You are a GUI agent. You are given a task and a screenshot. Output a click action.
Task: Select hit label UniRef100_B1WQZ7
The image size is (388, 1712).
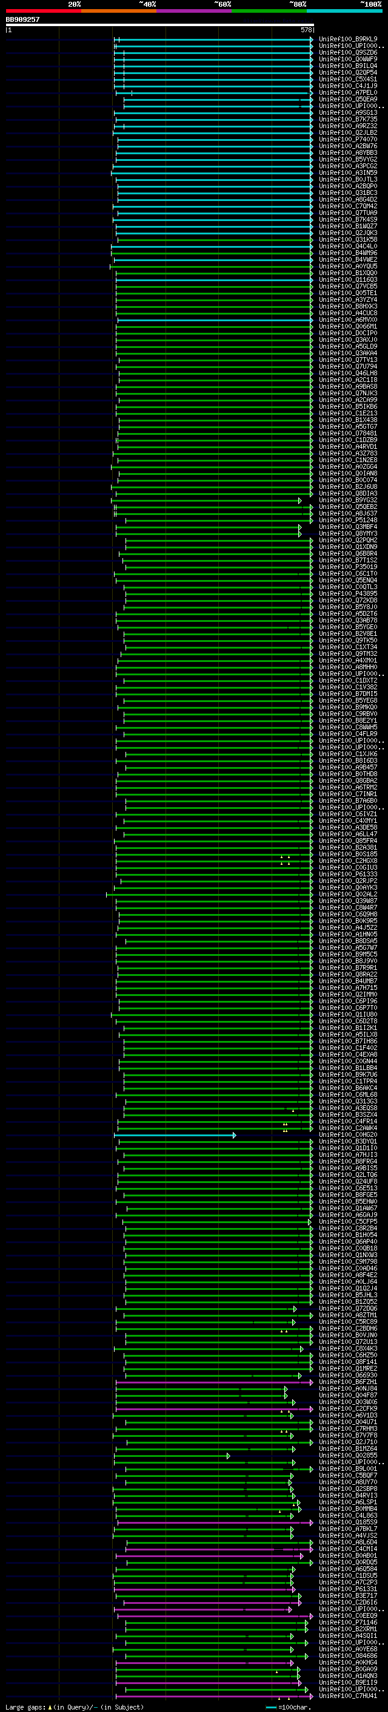click(348, 226)
